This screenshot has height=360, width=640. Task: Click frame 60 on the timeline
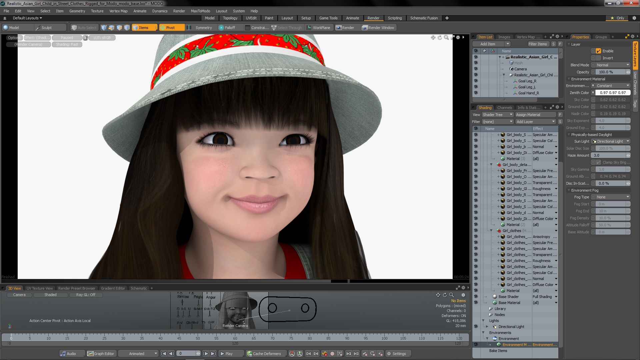pyautogui.click(x=235, y=338)
